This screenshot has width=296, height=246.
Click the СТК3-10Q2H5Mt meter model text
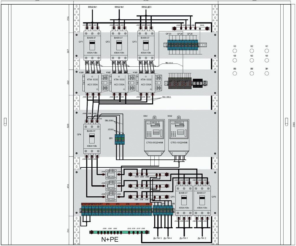click(179, 143)
